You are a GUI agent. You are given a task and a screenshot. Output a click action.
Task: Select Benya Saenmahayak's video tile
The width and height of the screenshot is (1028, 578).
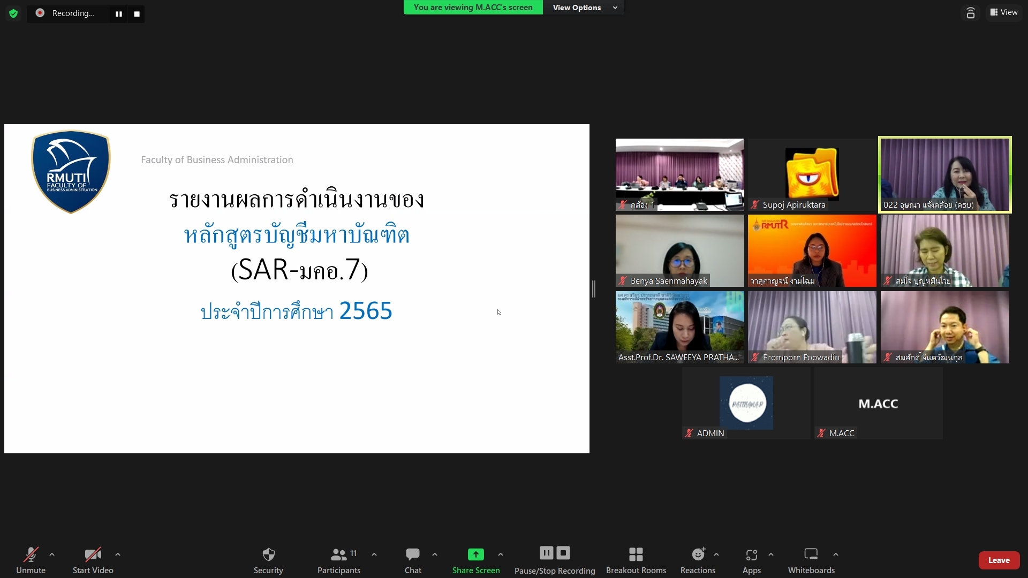coord(680,250)
